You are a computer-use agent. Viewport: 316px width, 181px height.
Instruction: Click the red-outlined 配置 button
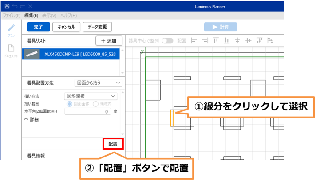113,144
